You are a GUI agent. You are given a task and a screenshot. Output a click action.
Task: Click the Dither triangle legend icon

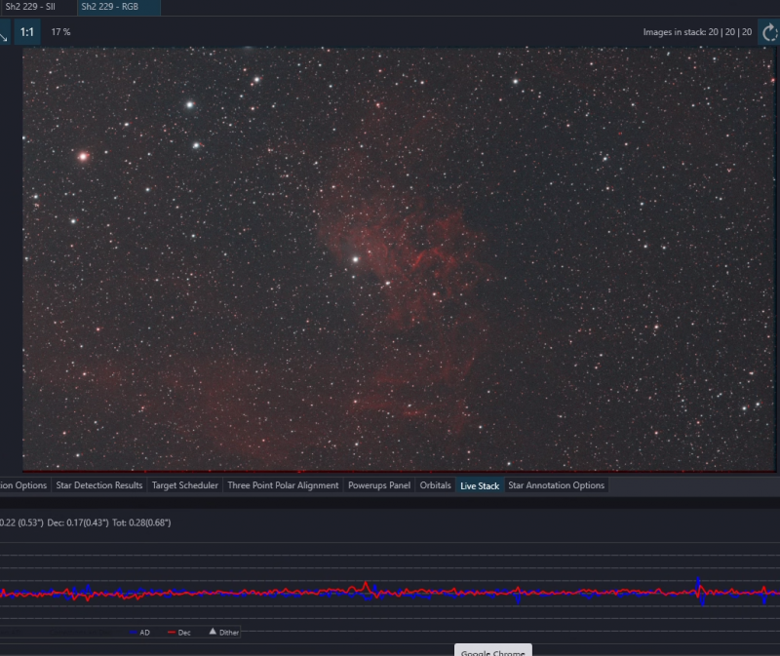coord(213,632)
